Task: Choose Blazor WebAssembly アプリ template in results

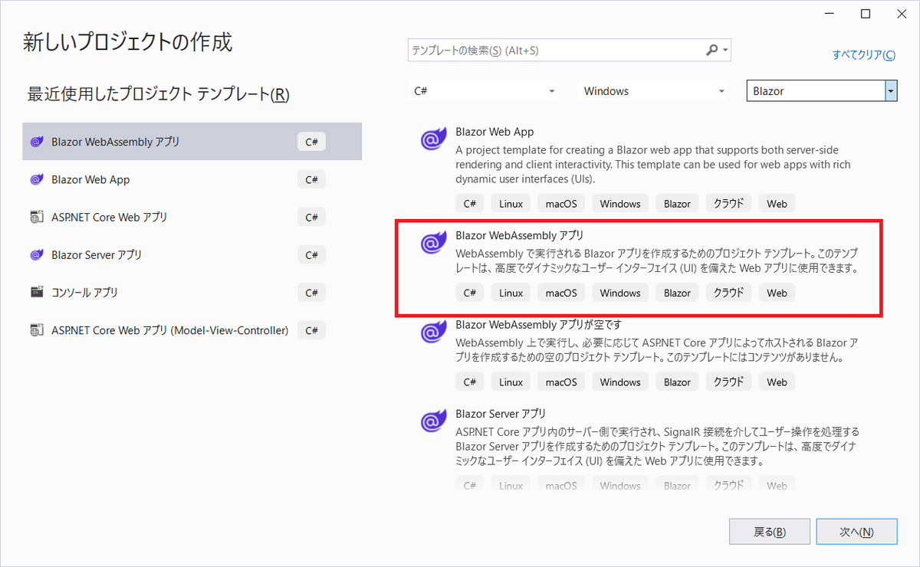Action: tap(640, 267)
